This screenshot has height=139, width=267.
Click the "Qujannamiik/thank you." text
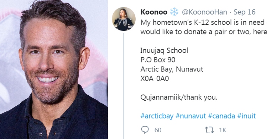pyautogui.click(x=179, y=97)
